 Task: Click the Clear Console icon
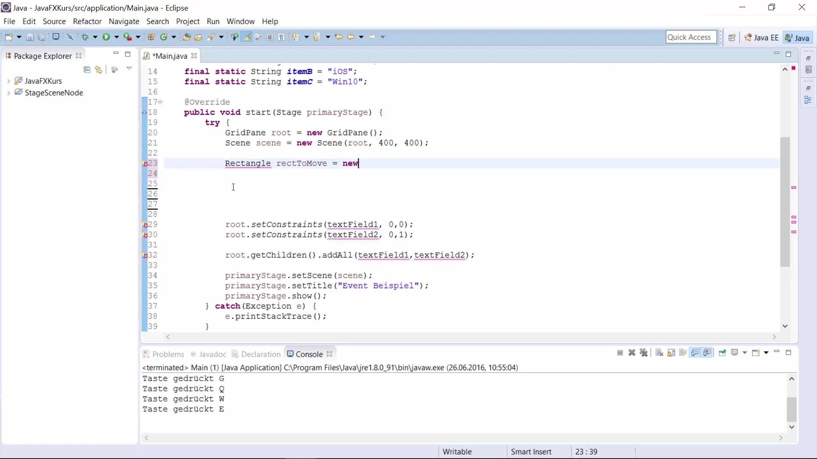[x=659, y=353]
